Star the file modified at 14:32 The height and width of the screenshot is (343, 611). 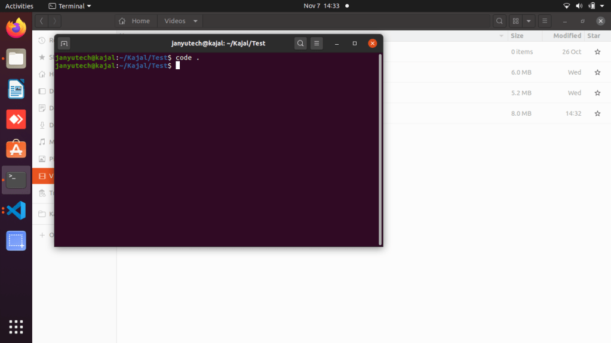click(597, 113)
